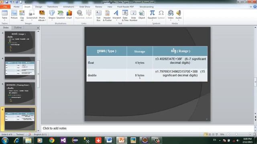Screen dimensions: 257x144
Task: Insert a Video
Action: 171,15
